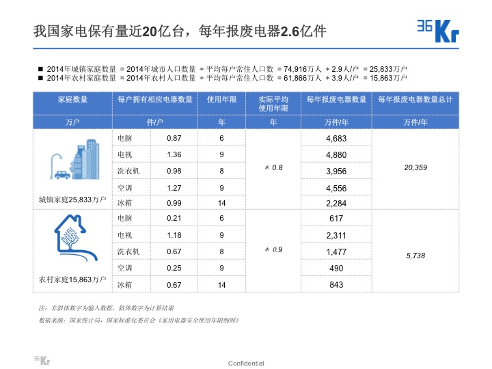Select the data source line 数据来源
This screenshot has width=492, height=369.
(x=139, y=319)
